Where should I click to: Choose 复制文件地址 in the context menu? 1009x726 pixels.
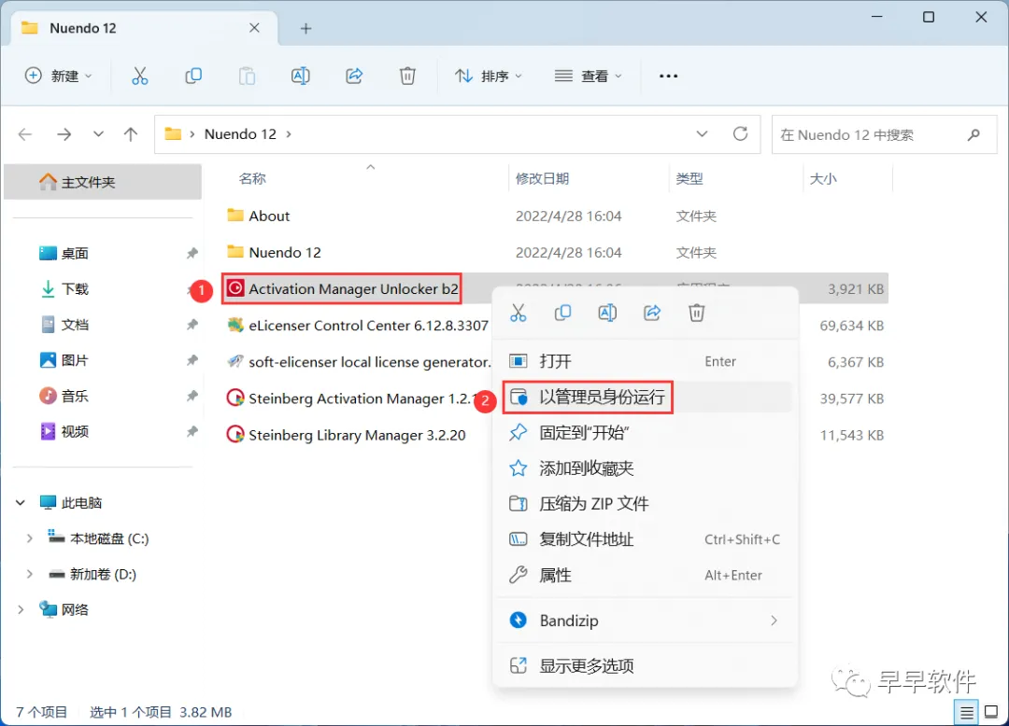tap(645, 539)
